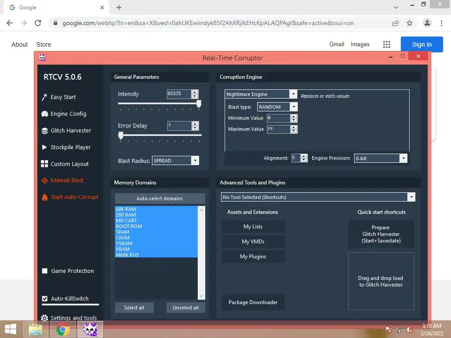This screenshot has width=451, height=338.
Task: Open My Plugins
Action: pos(253,257)
